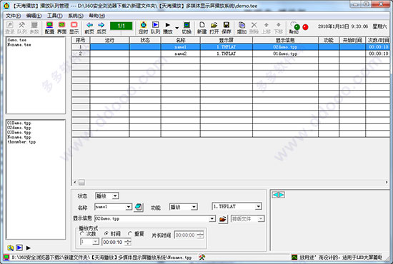This screenshot has width=393, height=264.
Task: Click the horizontal scrollbar thumb under table
Action: point(81,183)
